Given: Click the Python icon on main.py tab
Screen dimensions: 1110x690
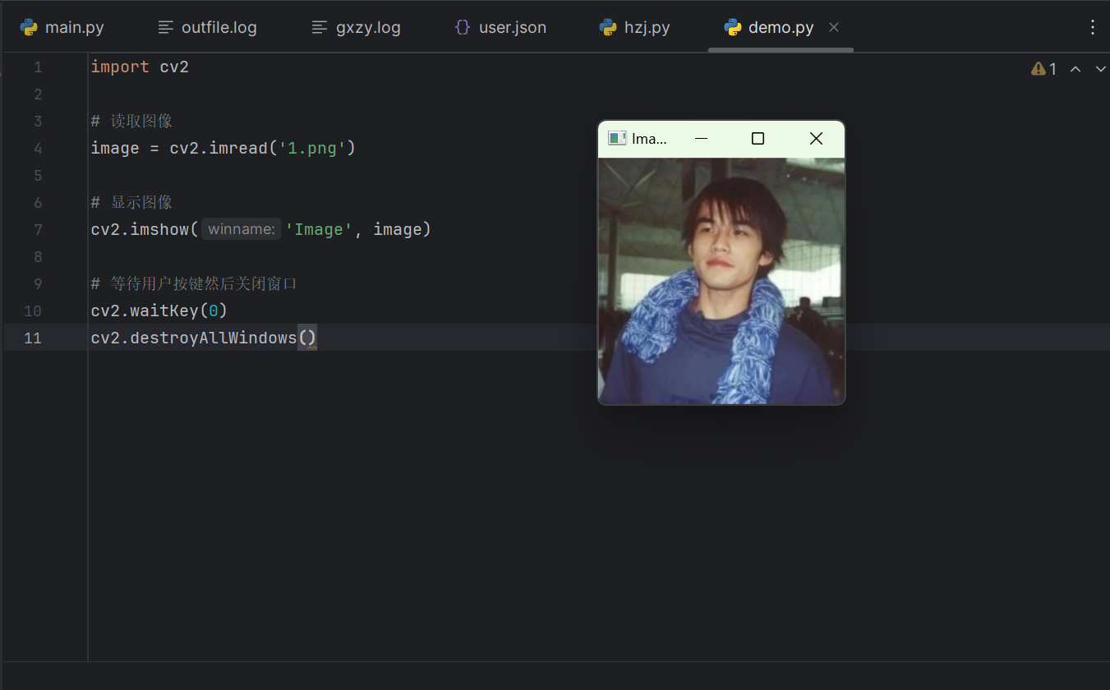Looking at the screenshot, I should tap(29, 27).
